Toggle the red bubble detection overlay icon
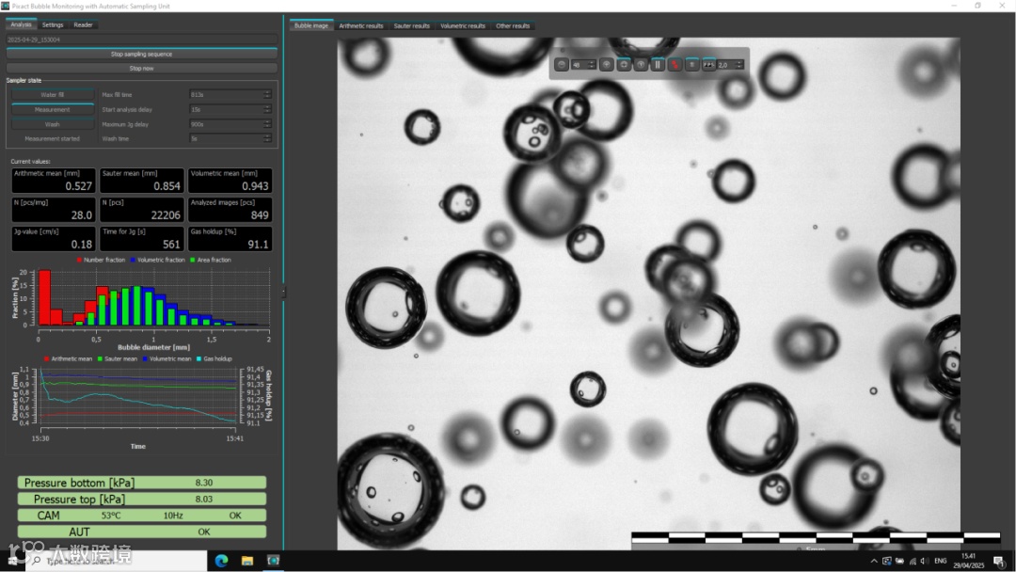Screen dimensions: 1016x572 (675, 65)
